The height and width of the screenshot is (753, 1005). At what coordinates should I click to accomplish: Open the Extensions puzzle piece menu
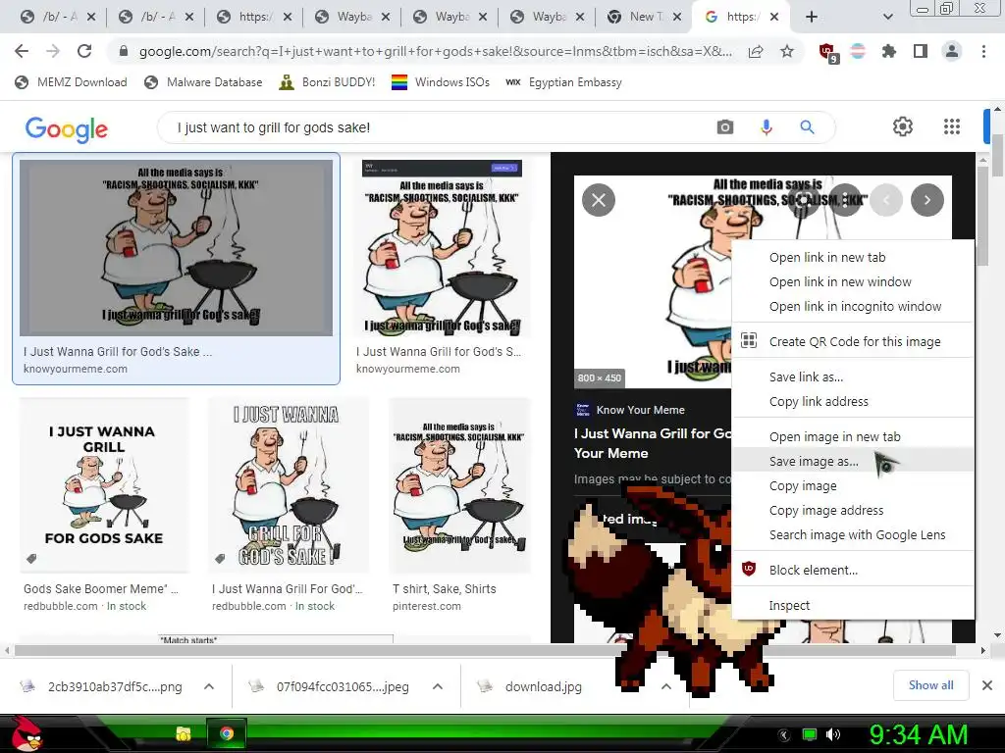(888, 51)
